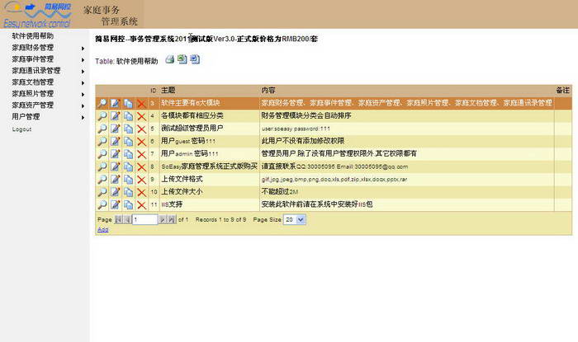
Task: Delete record ID 11 red X
Action: click(141, 204)
